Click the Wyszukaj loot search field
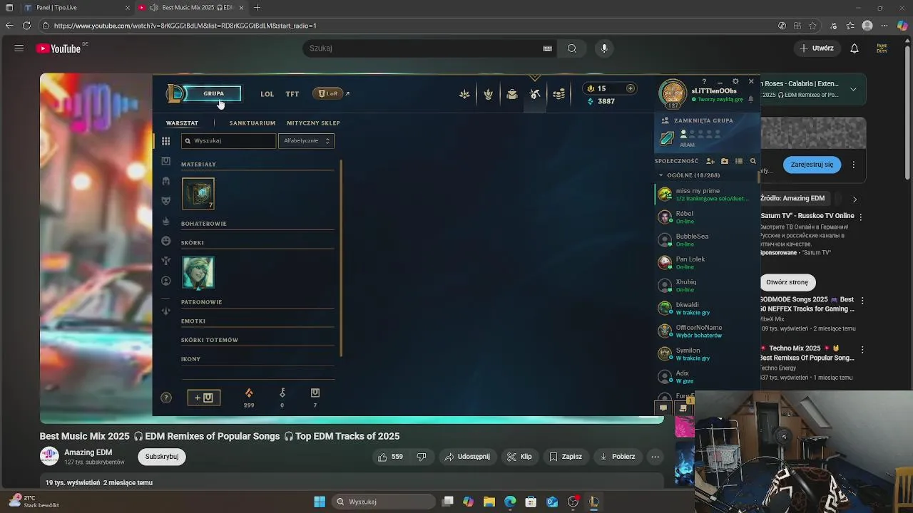The height and width of the screenshot is (513, 913). pos(228,141)
